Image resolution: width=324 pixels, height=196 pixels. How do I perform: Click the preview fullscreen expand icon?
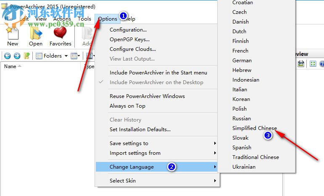(x=313, y=64)
